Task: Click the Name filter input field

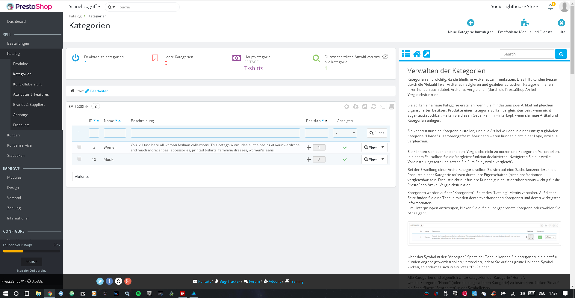Action: point(115,133)
